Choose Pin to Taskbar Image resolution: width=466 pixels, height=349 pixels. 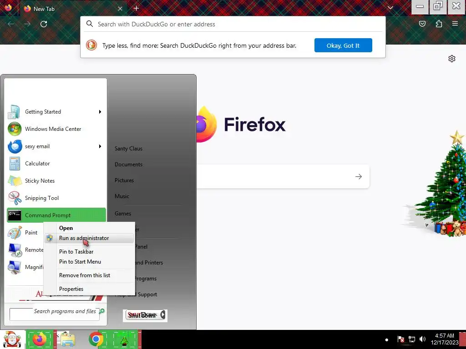[x=89, y=252]
